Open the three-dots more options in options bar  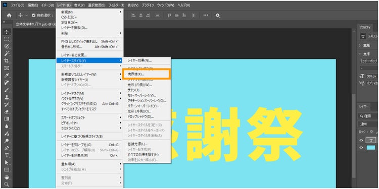point(206,15)
